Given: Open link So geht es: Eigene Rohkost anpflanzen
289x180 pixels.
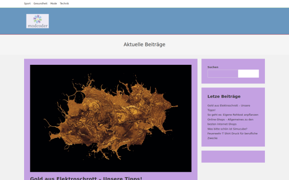Looking at the screenshot, I should 233,115.
